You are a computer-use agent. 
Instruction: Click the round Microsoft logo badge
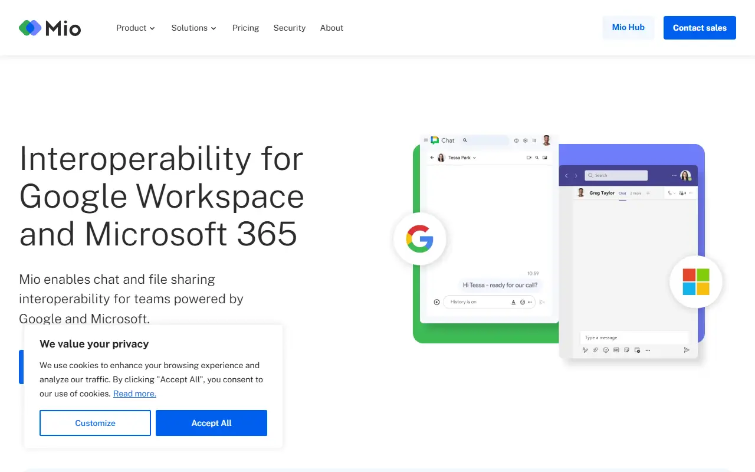[696, 282]
